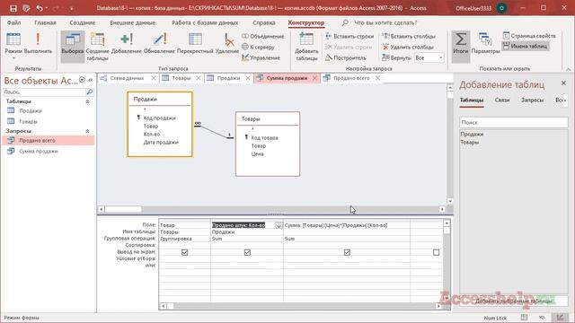Toggle Имена таблиц row visibility
This screenshot has height=323, width=575.
(525, 46)
